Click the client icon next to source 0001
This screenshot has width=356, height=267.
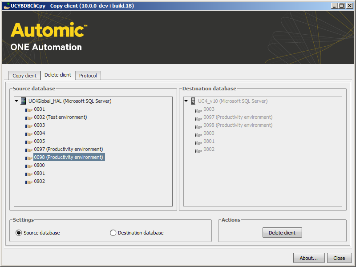pyautogui.click(x=28, y=110)
